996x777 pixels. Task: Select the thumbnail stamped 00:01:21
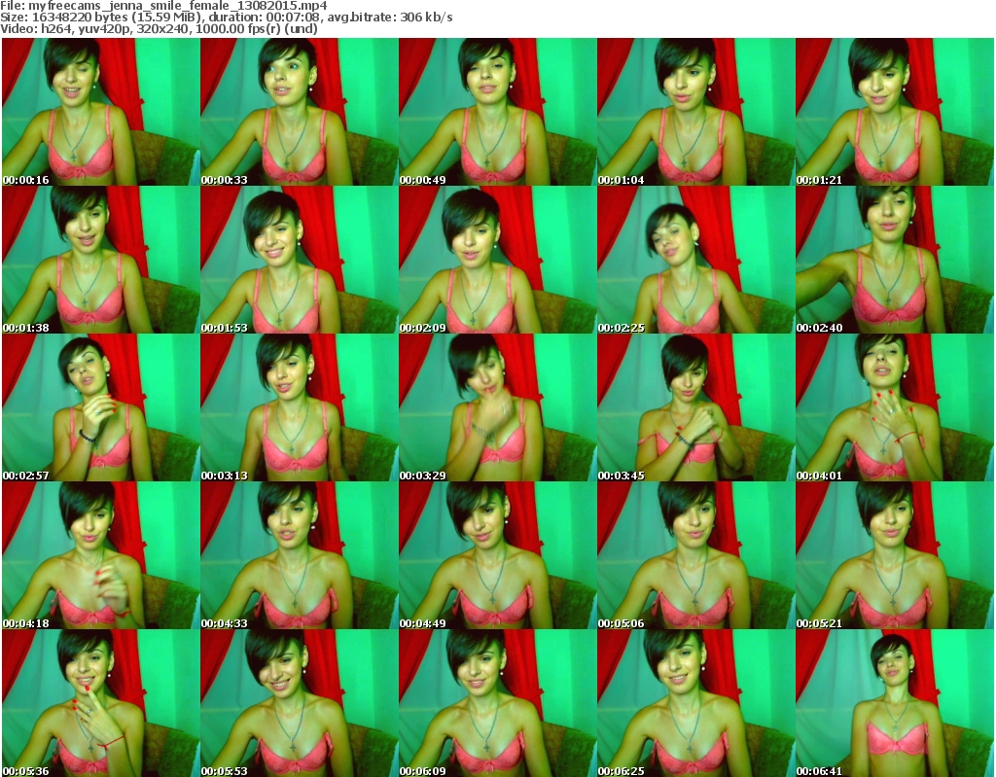click(895, 111)
